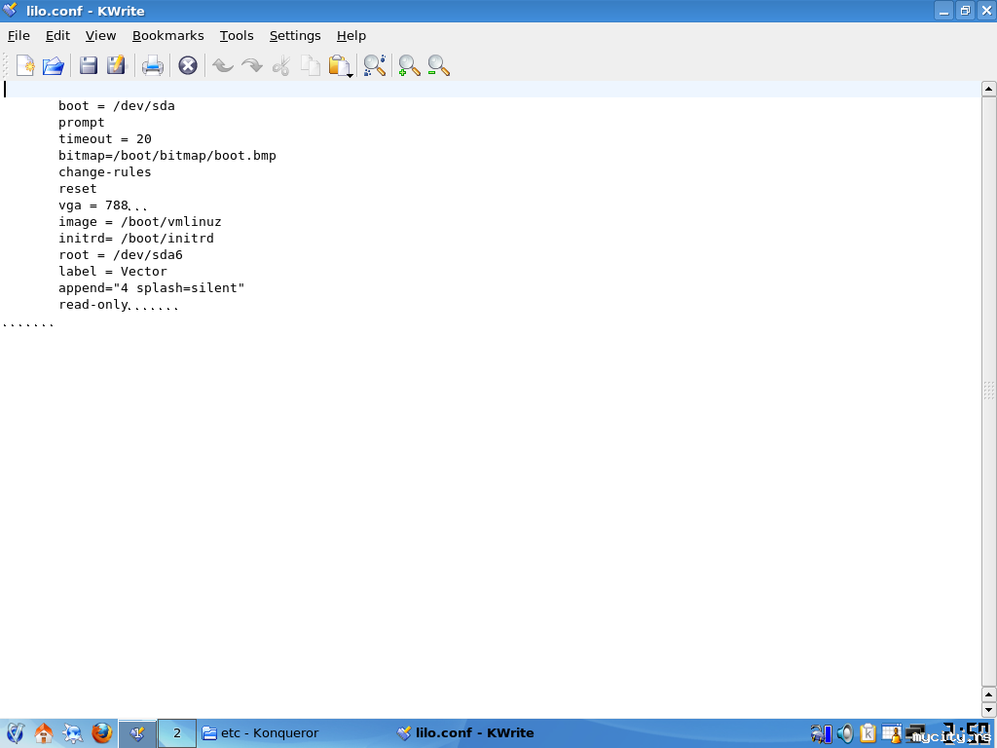
Task: Click the 'initrd= /boot/initrd' line
Action: 136,238
